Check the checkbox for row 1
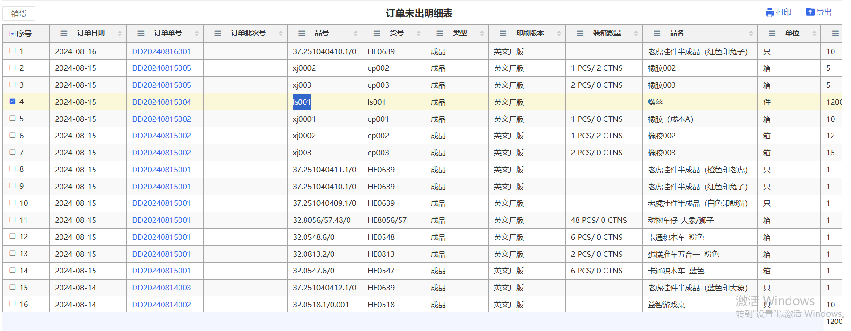 [12, 51]
